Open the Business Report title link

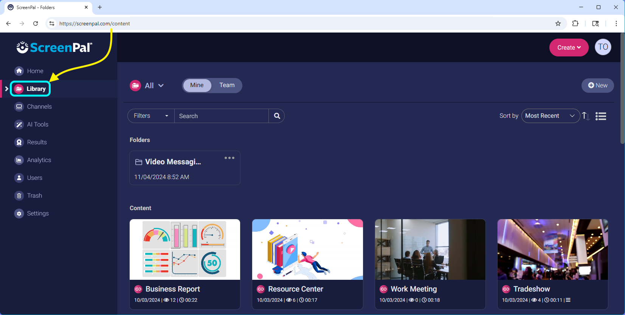tap(173, 289)
